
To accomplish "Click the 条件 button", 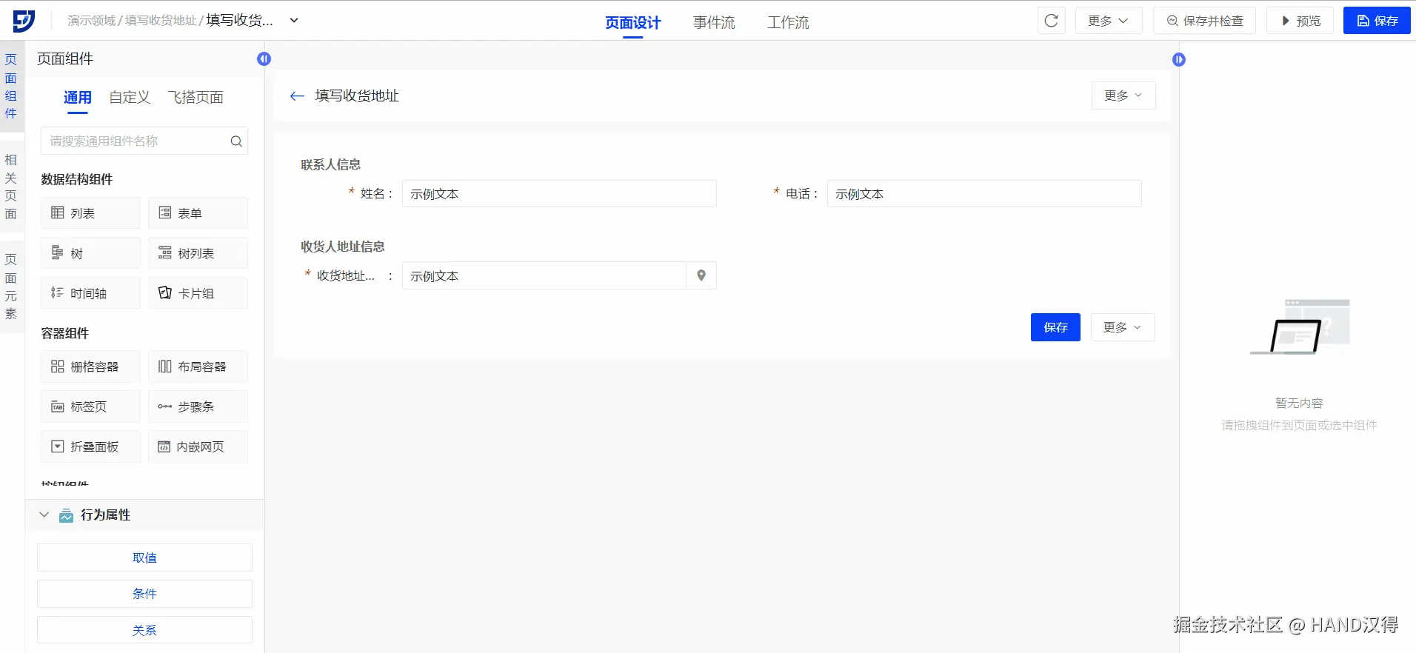I will (144, 594).
